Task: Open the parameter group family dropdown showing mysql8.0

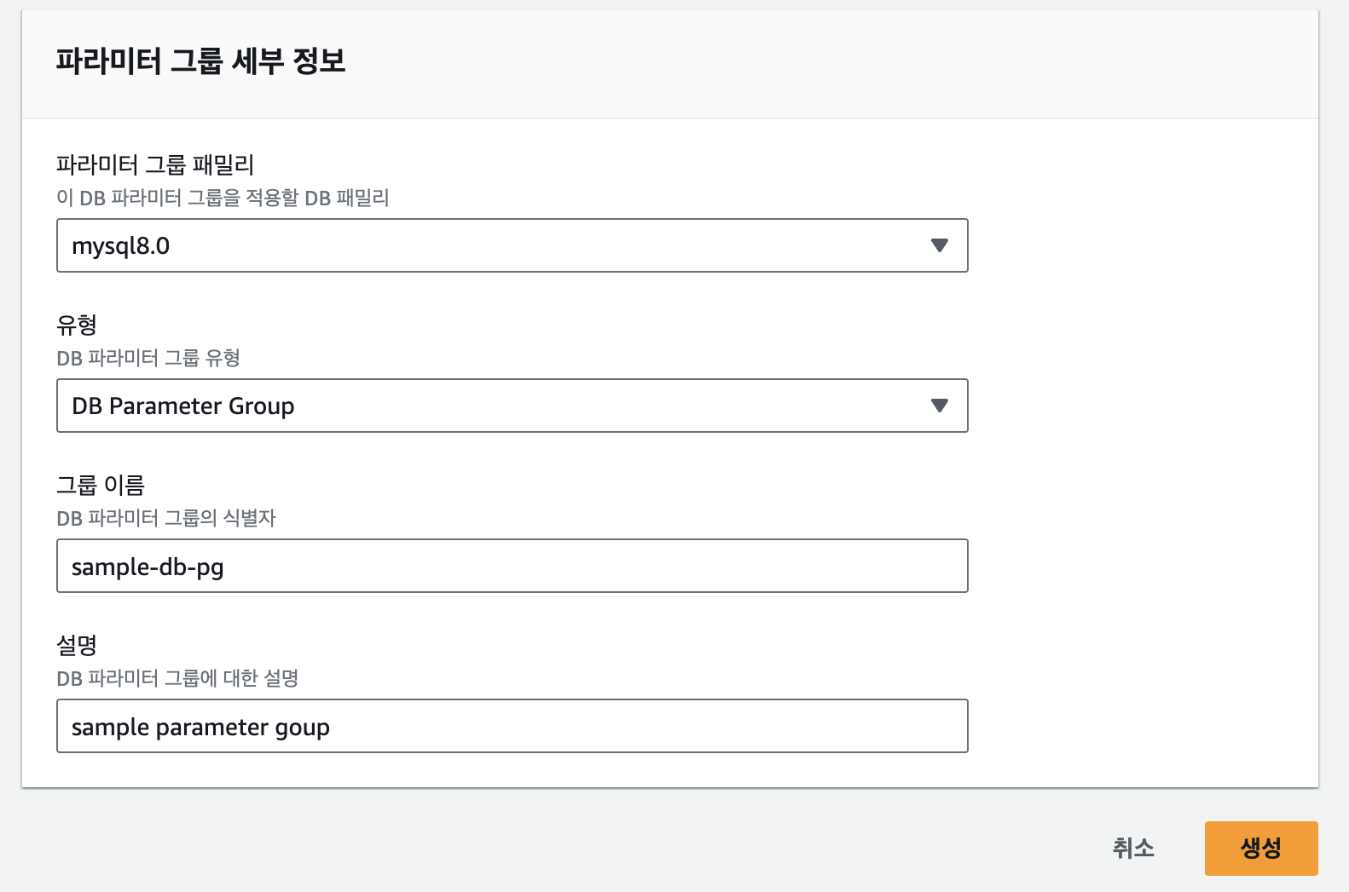Action: tap(495, 245)
